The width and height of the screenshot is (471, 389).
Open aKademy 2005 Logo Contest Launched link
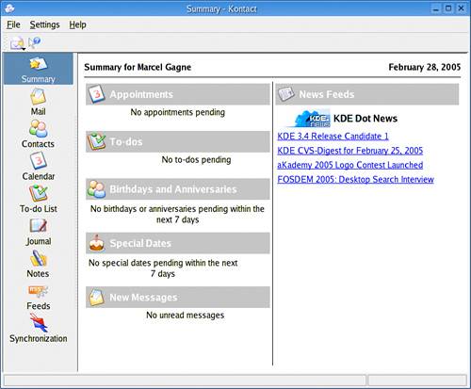(350, 165)
